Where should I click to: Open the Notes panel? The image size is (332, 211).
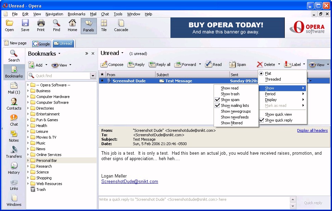[x=14, y=136]
